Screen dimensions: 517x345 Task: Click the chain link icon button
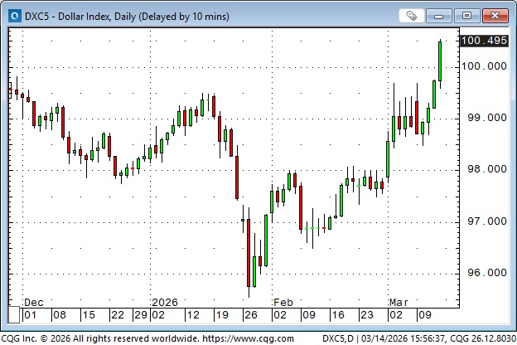click(x=411, y=16)
